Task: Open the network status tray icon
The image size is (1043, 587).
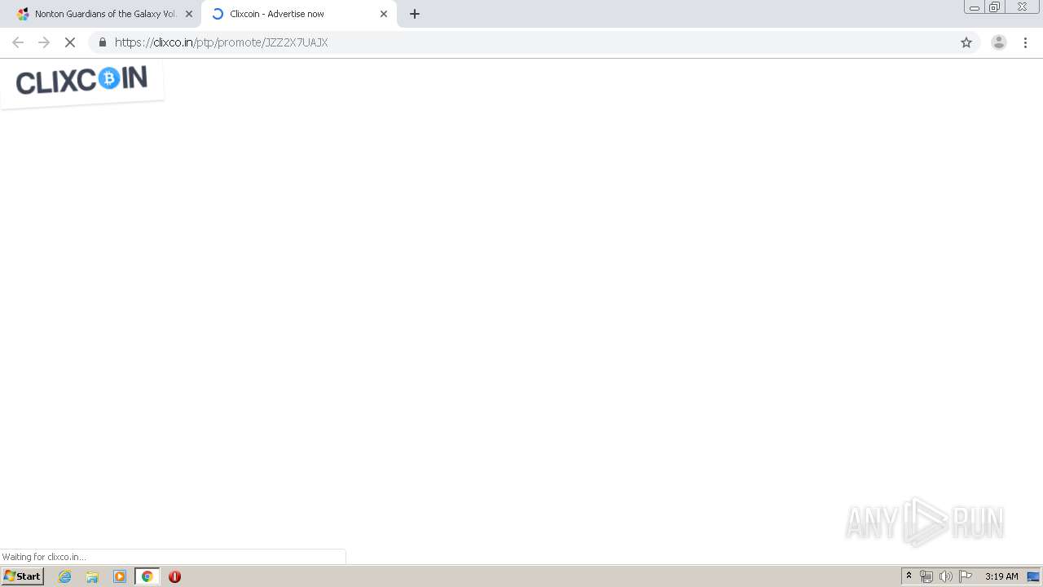Action: pyautogui.click(x=926, y=576)
